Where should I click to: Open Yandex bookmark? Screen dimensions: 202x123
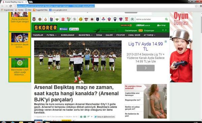[x=19, y=10]
